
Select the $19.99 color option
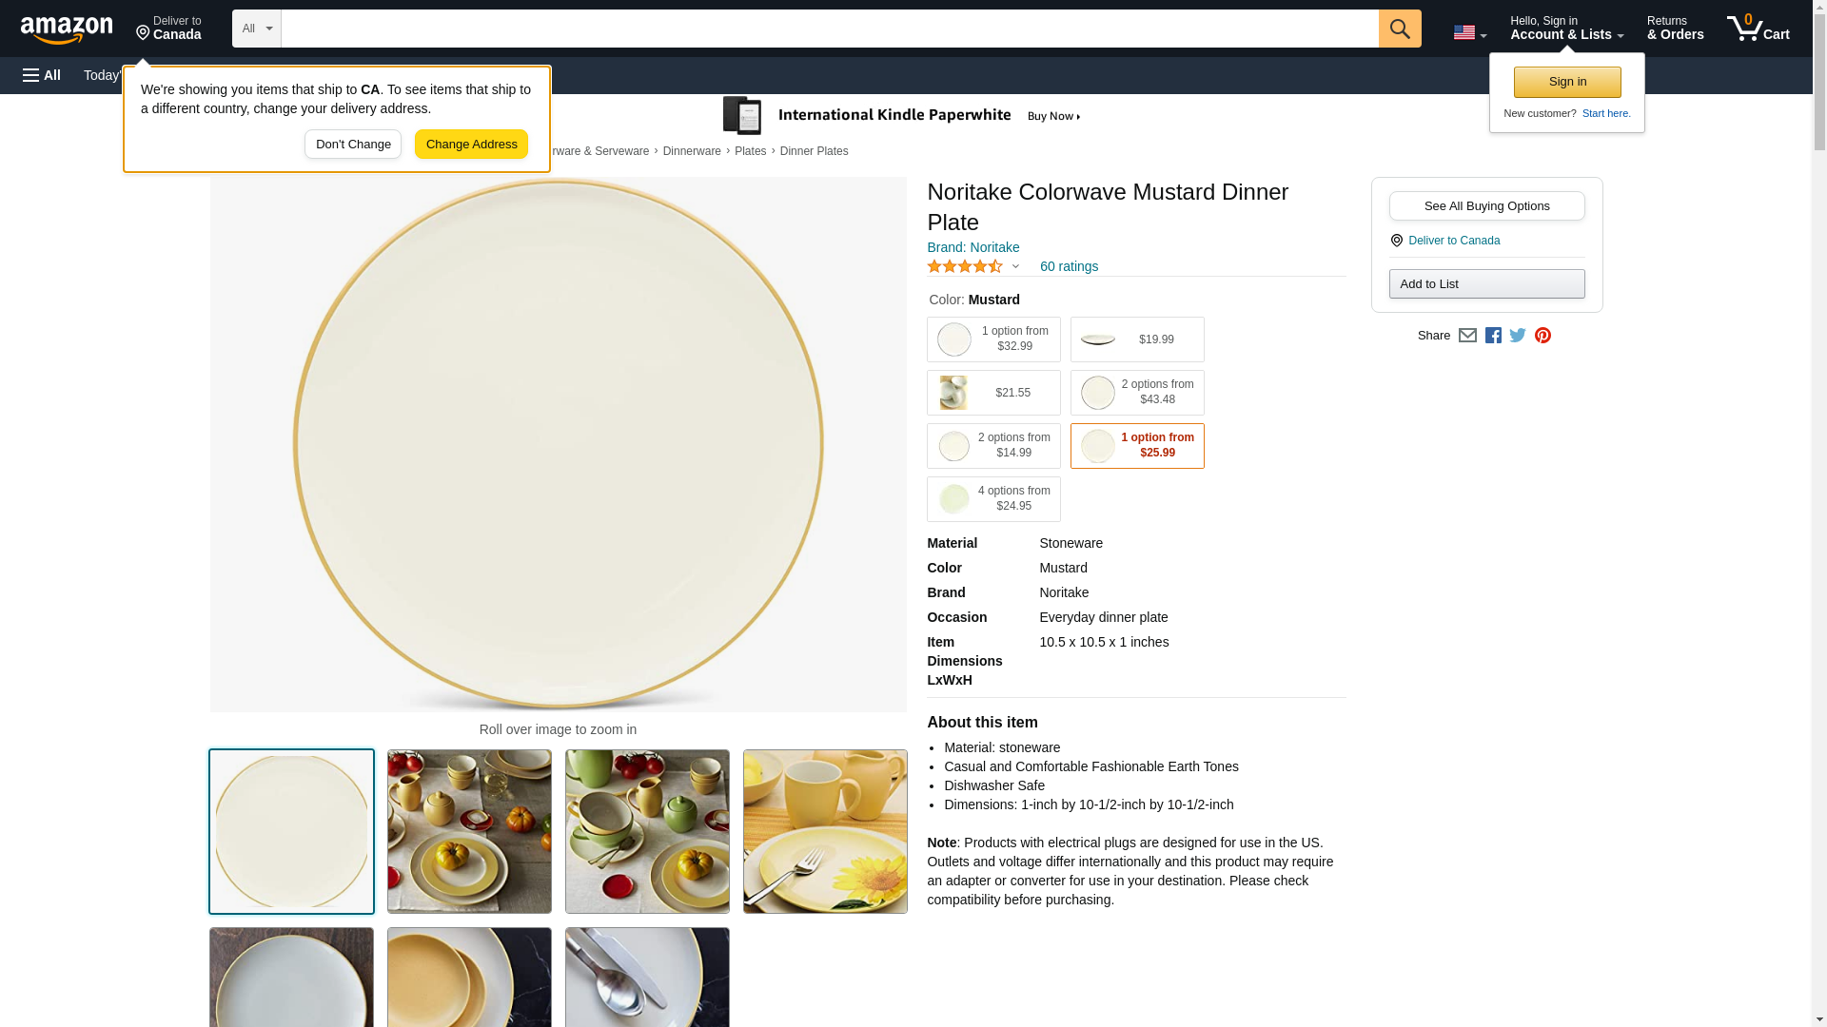(1136, 339)
